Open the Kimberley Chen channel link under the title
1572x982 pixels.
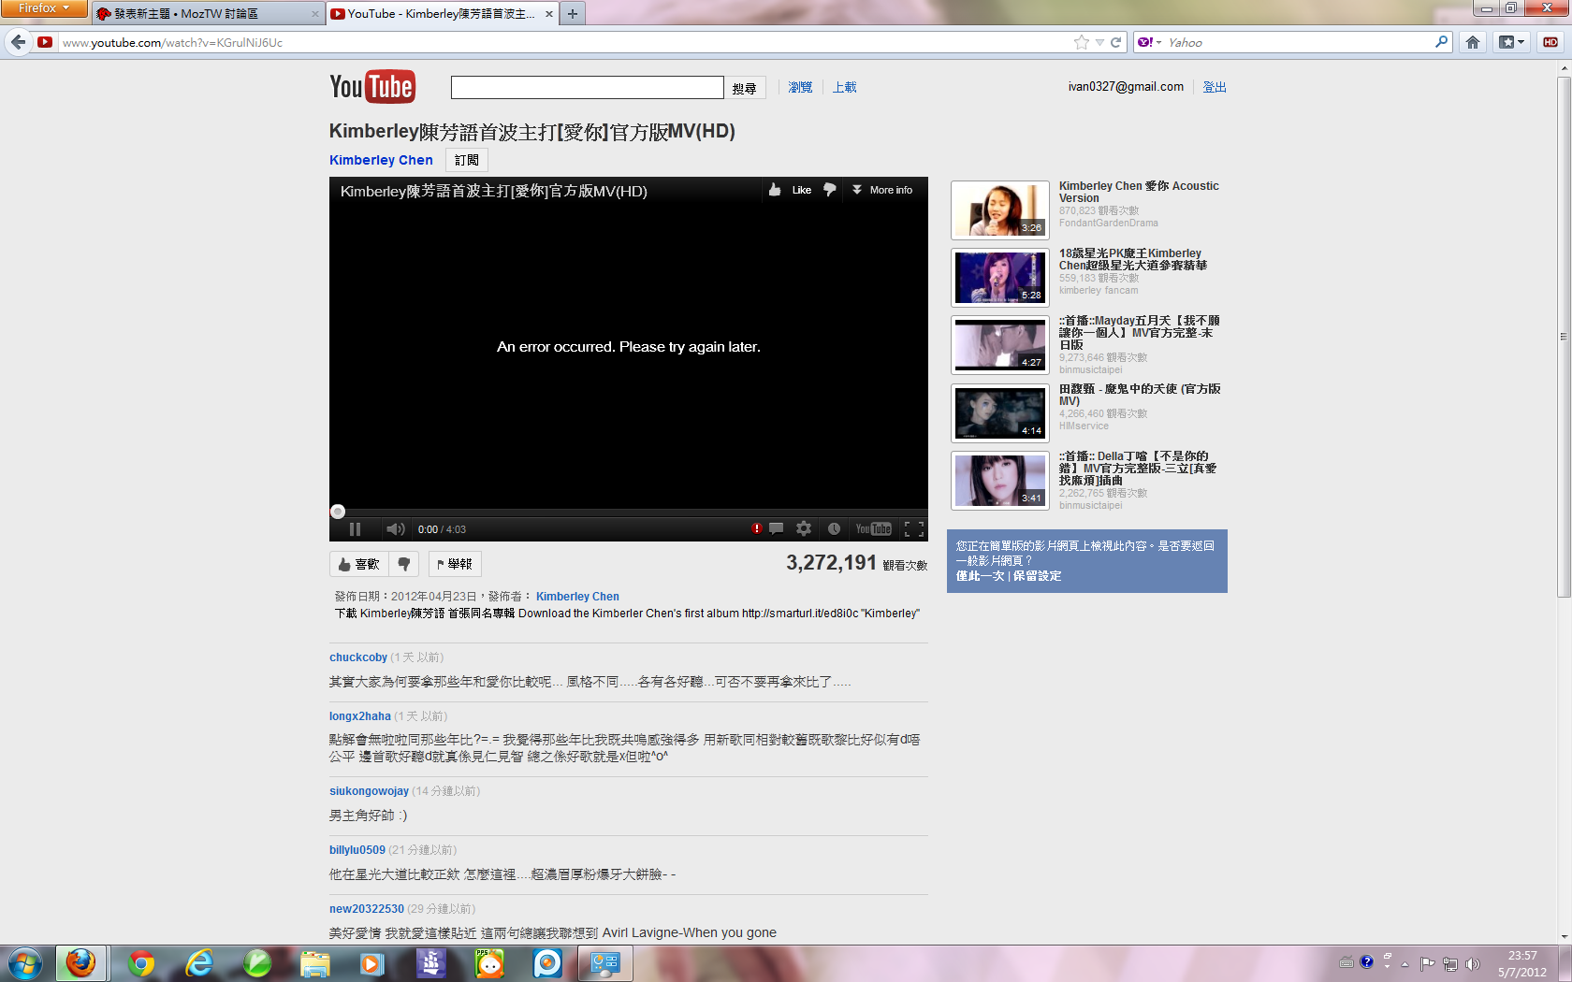[381, 160]
